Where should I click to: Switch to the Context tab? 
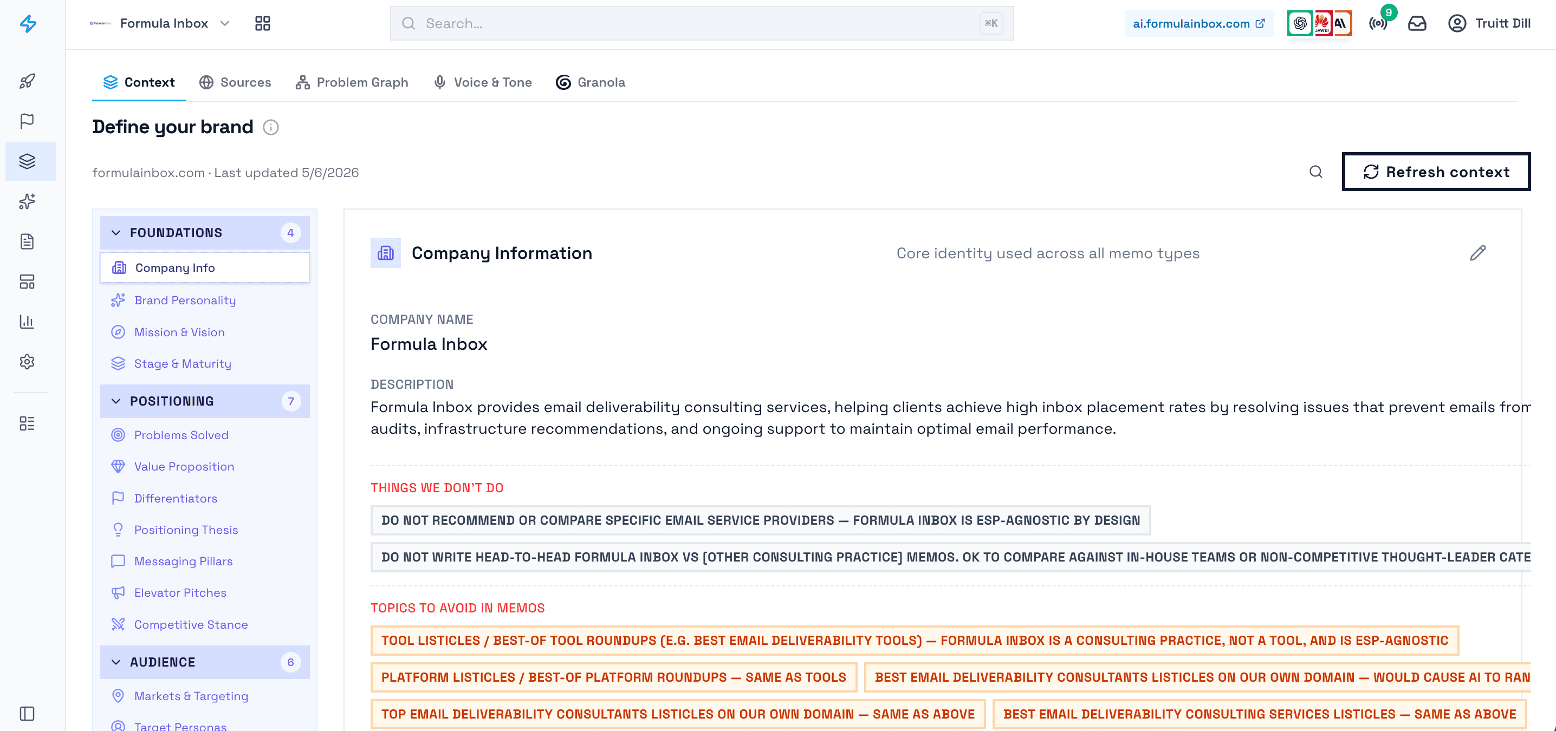click(139, 83)
